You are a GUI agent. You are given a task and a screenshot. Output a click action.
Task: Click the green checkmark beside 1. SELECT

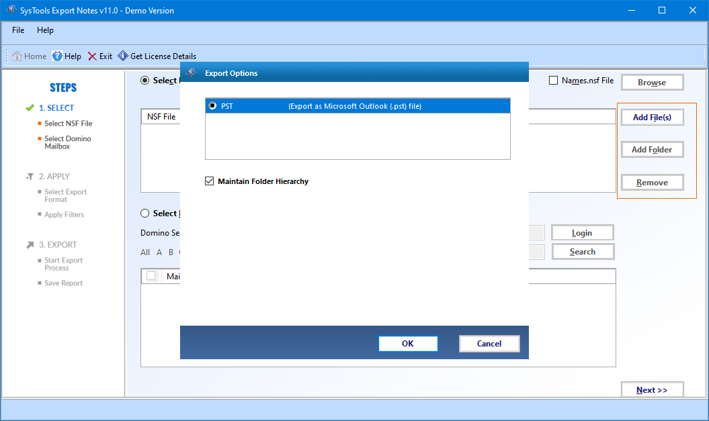click(x=30, y=107)
